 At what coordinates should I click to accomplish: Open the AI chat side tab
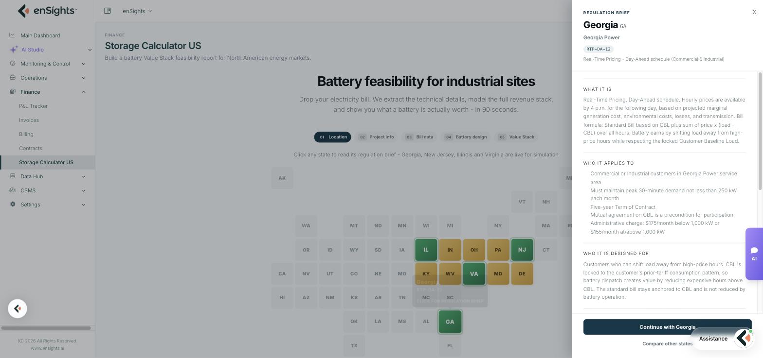click(x=754, y=254)
